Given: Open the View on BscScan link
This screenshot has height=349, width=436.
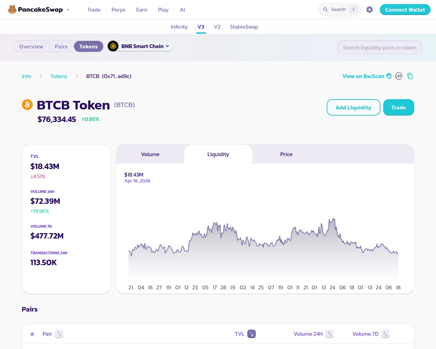Looking at the screenshot, I should point(363,76).
